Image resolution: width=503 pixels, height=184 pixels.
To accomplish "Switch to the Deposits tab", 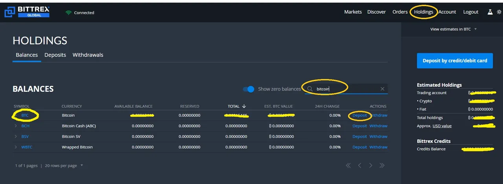I will 55,55.
